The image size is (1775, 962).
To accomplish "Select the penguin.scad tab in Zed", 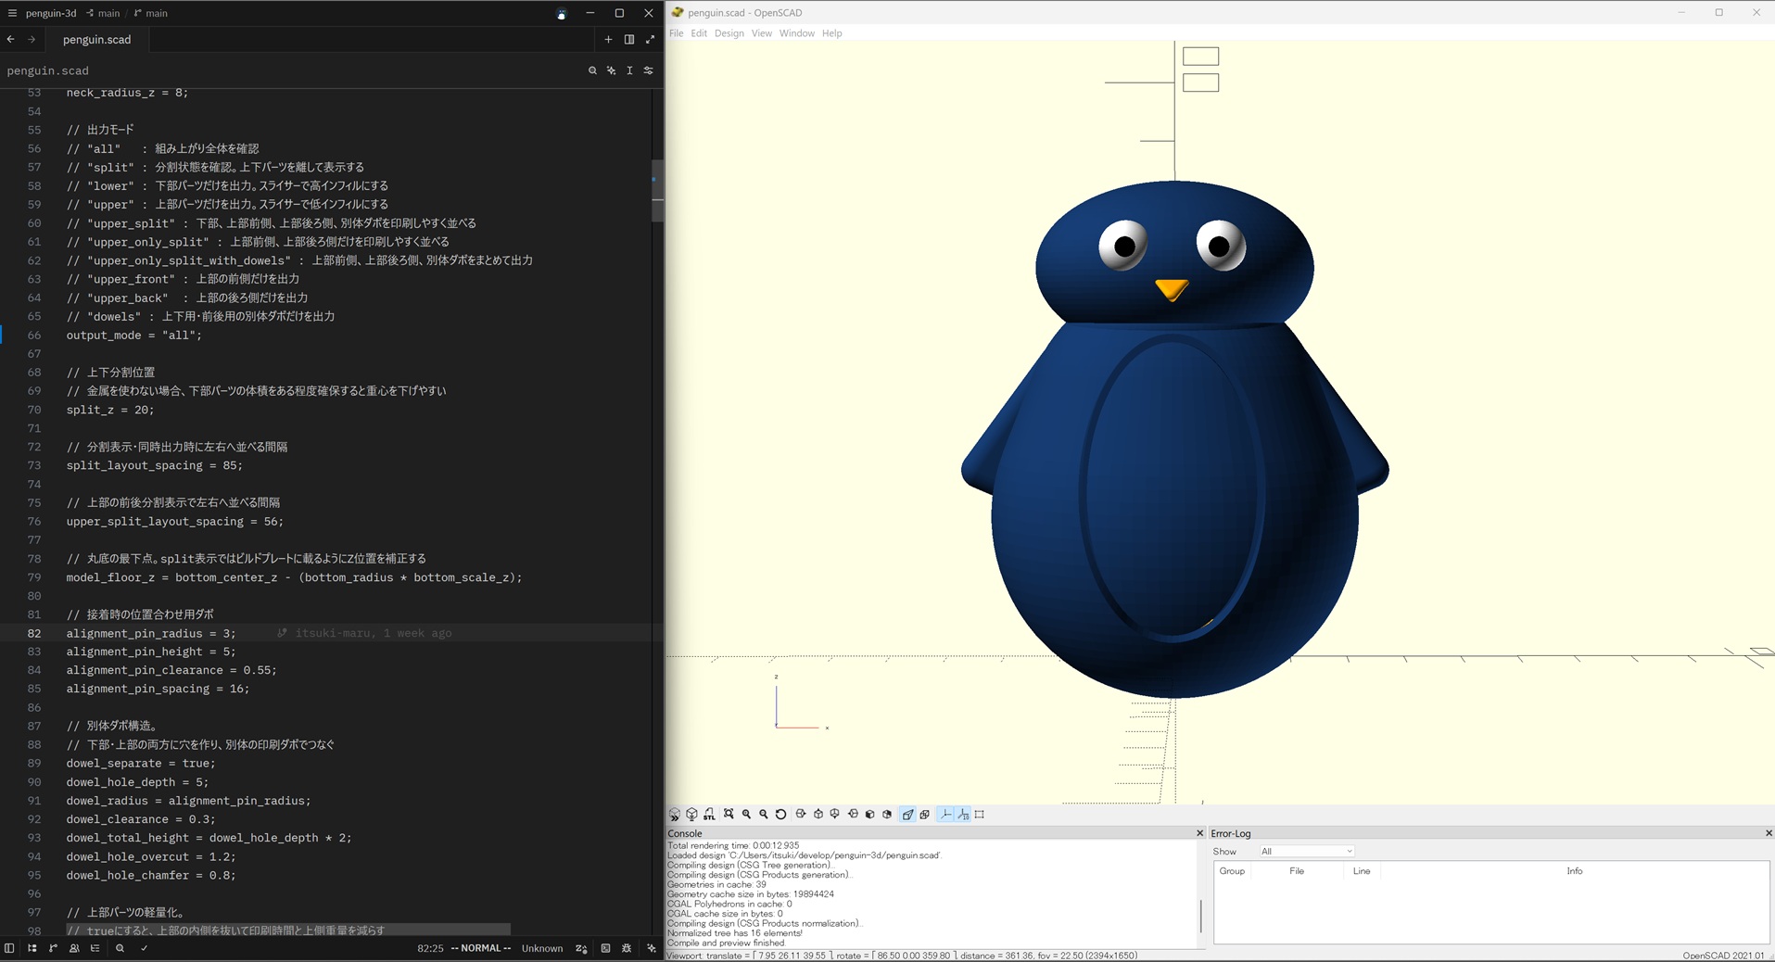I will 96,39.
